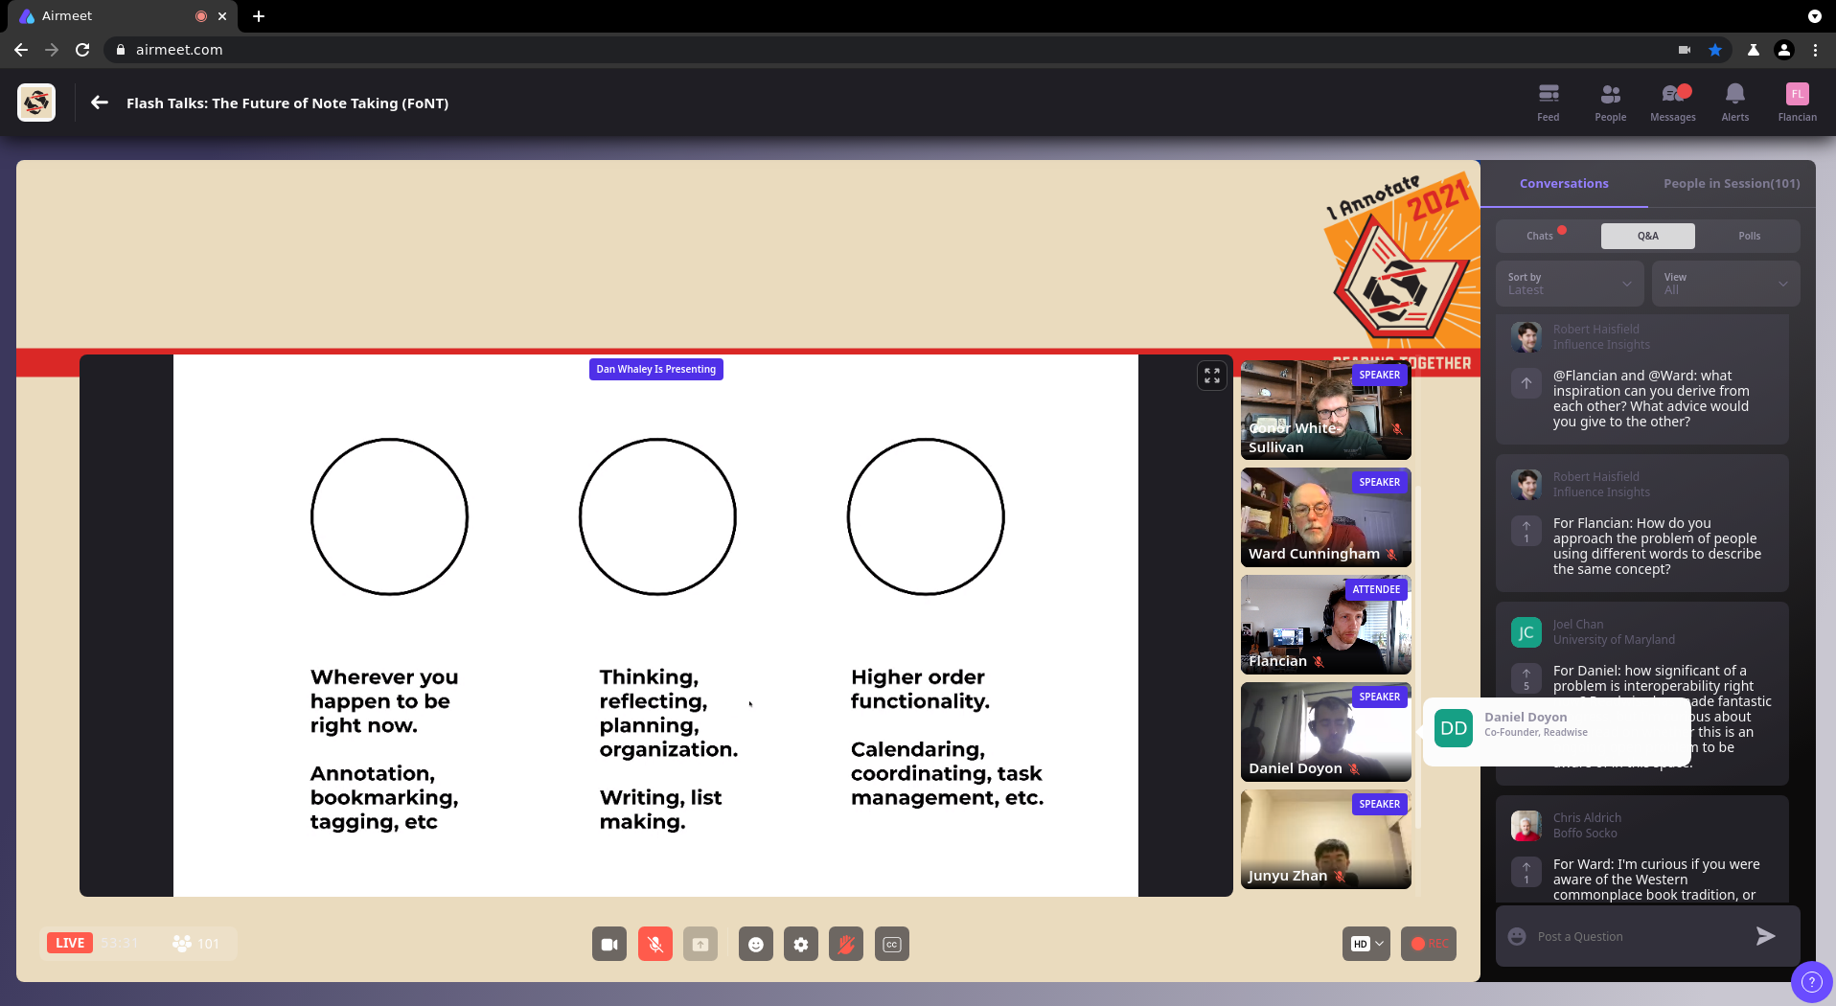Open the settings gear in the control bar
The image size is (1836, 1006).
[x=801, y=944]
